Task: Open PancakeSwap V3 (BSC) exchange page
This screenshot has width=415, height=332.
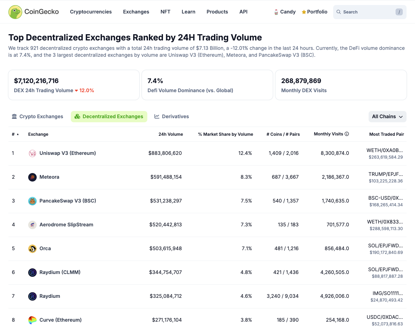Action: [68, 201]
